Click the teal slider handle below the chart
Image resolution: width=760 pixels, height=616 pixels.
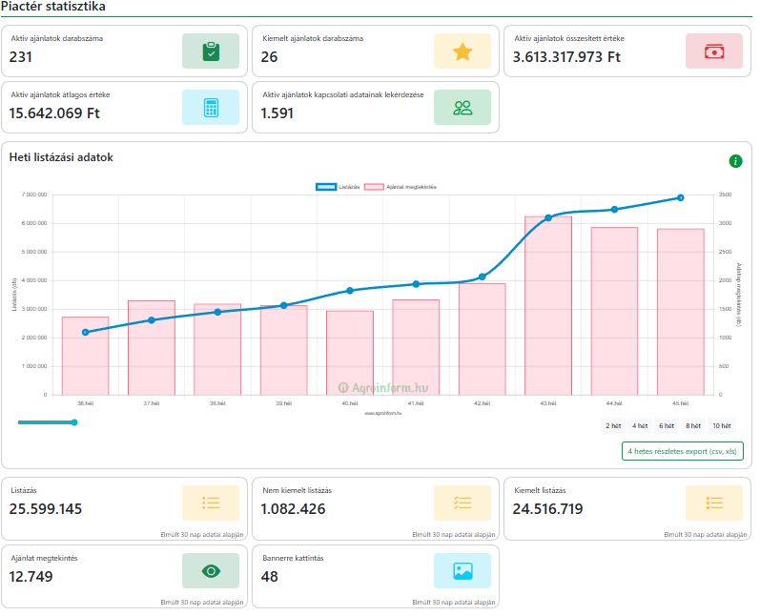[x=74, y=421]
